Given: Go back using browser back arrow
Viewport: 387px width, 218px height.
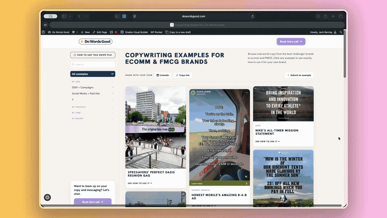Looking at the screenshot, I should pos(79,16).
